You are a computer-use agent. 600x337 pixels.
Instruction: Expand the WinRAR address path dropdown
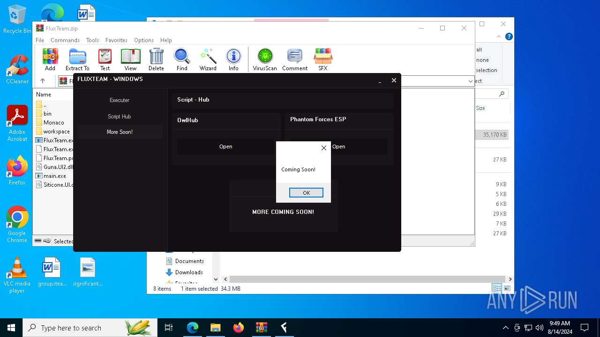click(470, 81)
